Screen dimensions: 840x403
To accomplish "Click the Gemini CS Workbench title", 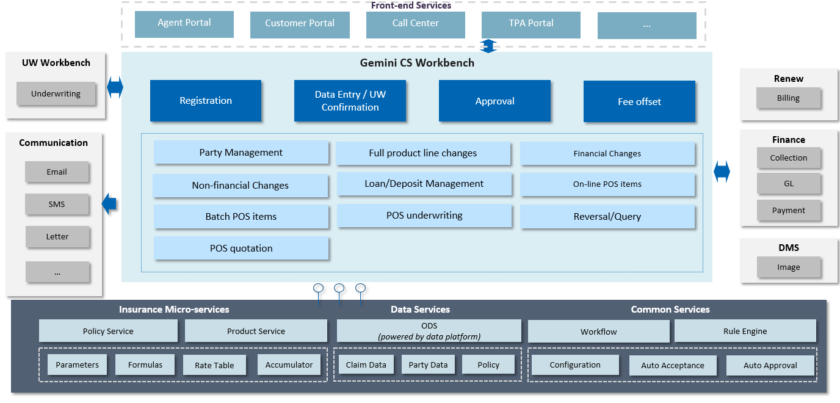I will [x=417, y=62].
